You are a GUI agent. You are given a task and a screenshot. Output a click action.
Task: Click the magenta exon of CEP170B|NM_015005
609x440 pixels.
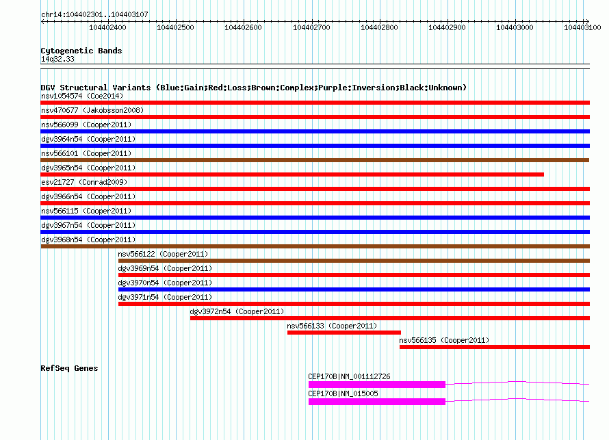[377, 402]
